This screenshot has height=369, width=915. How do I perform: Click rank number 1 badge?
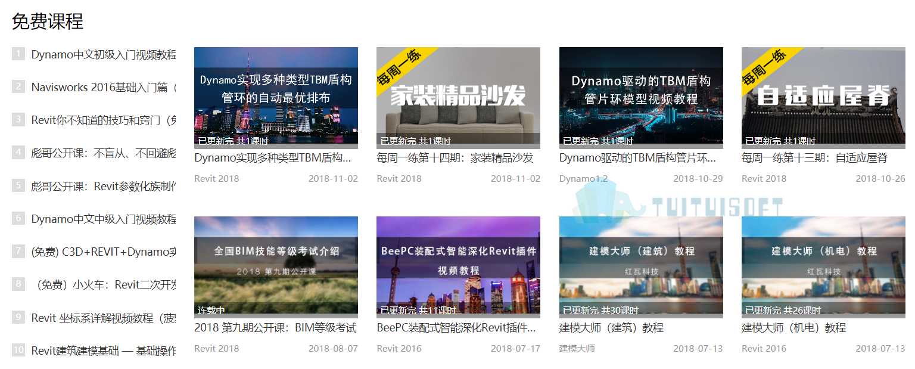(x=18, y=54)
